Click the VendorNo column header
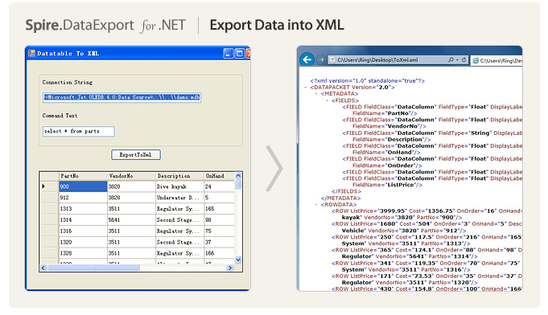Image resolution: width=548 pixels, height=315 pixels. [131, 176]
